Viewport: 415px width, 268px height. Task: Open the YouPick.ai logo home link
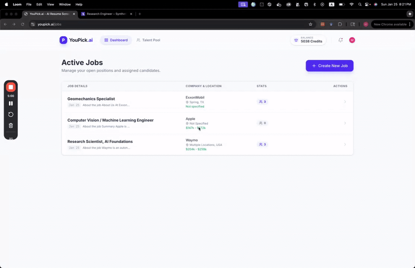[x=76, y=40]
